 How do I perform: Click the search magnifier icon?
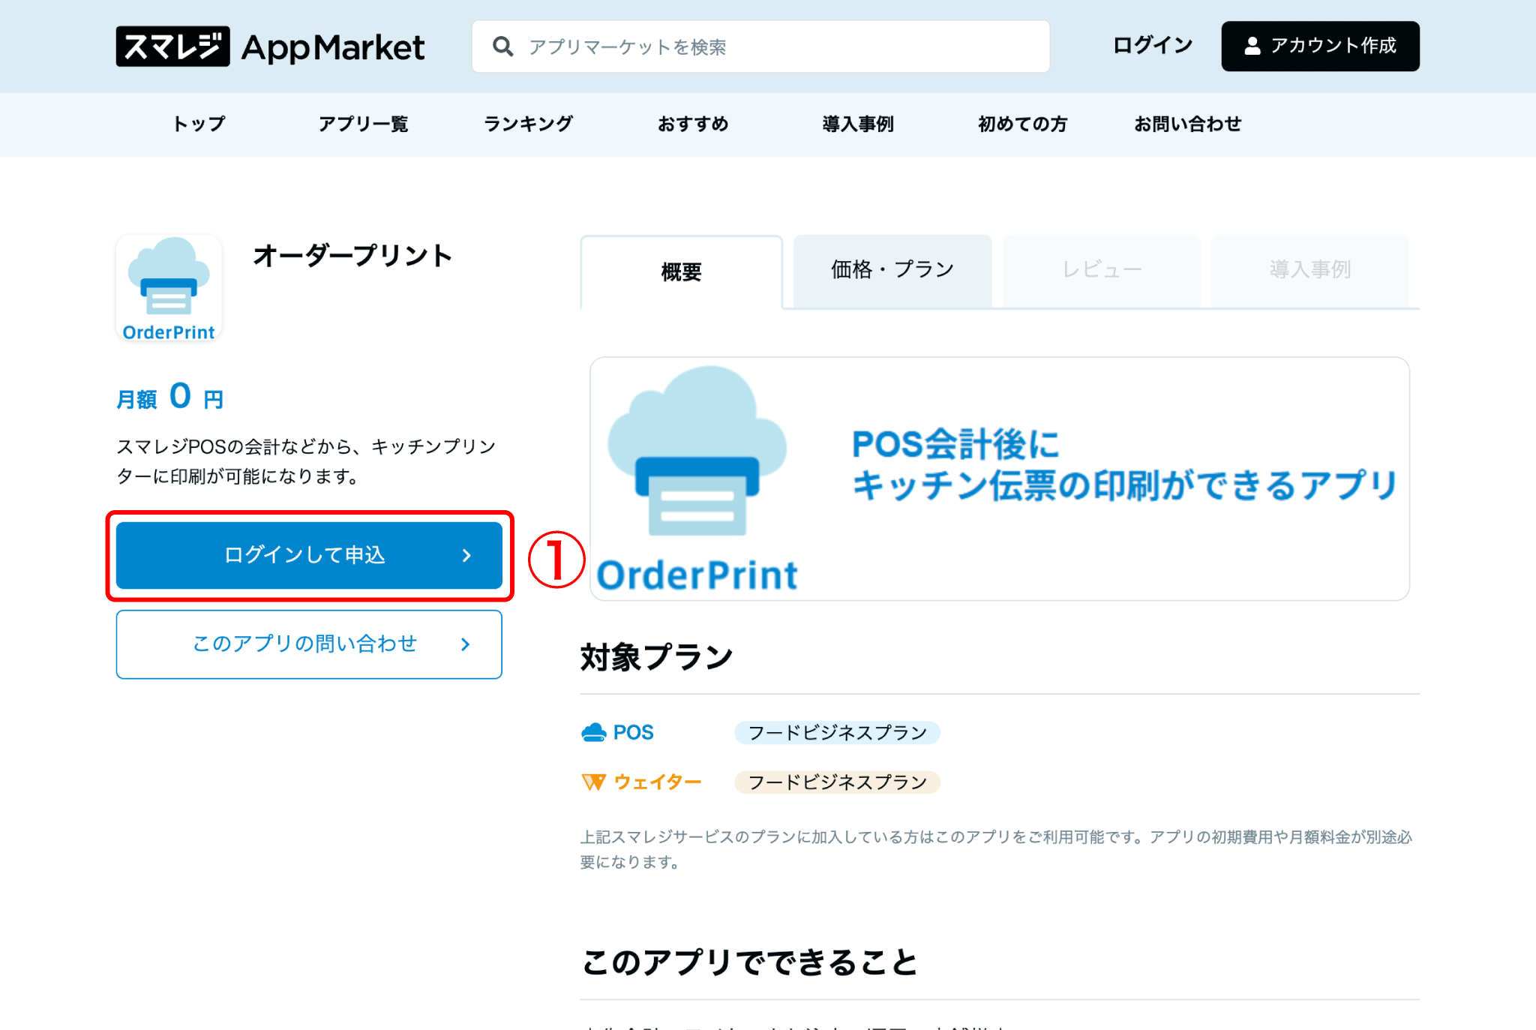[x=503, y=47]
